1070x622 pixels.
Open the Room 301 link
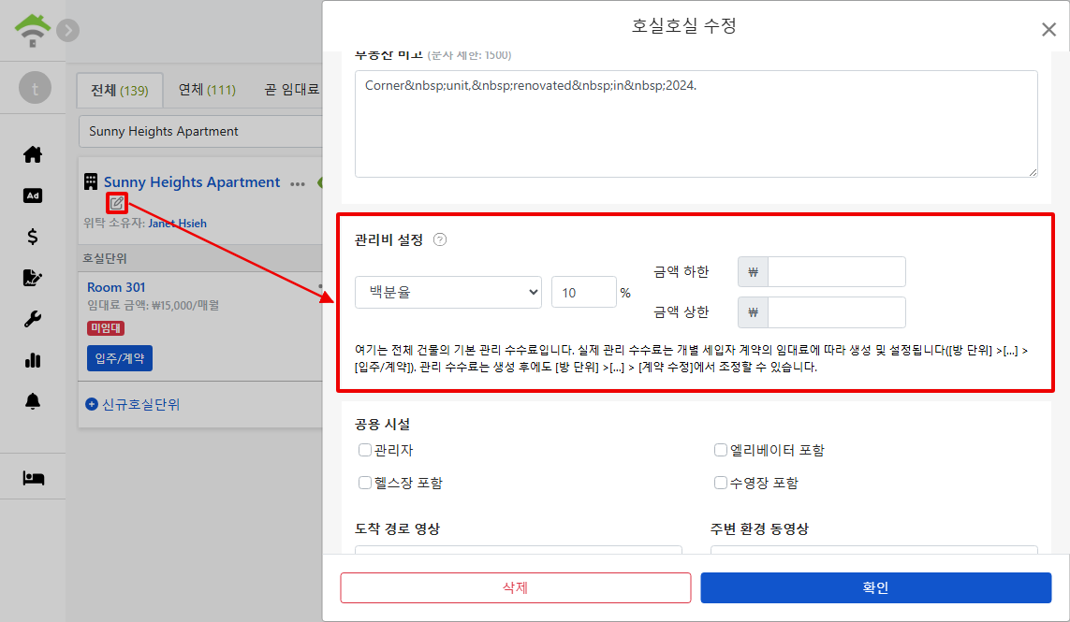click(x=116, y=287)
